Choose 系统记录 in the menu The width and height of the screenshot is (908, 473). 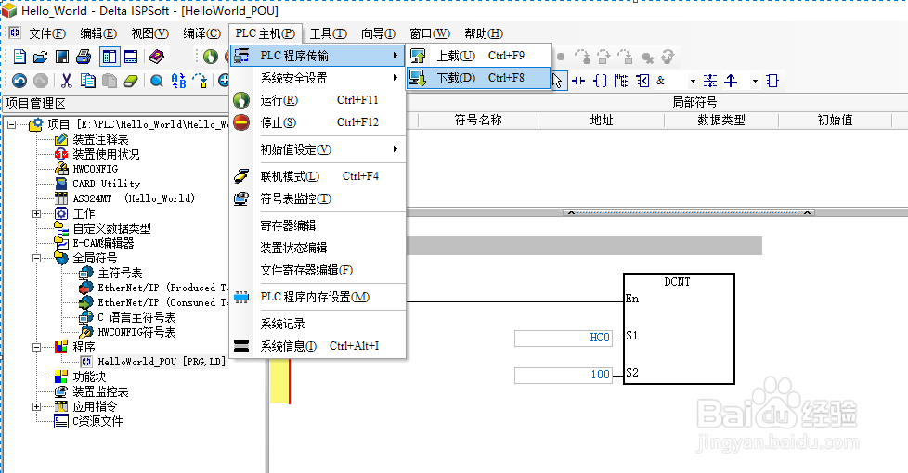point(318,324)
